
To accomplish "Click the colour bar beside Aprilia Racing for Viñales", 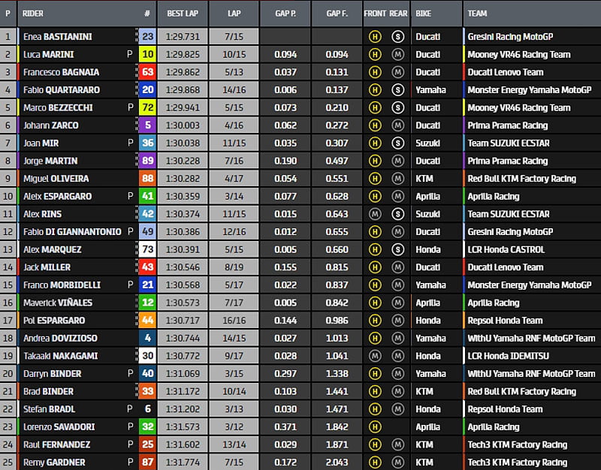I will click(464, 303).
